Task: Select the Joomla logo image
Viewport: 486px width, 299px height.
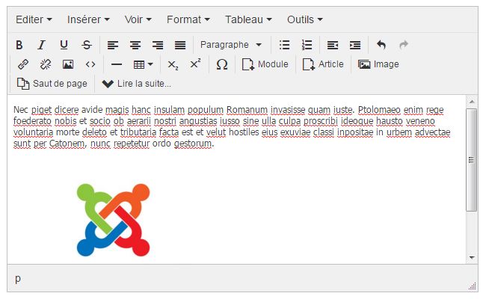Action: point(113,220)
